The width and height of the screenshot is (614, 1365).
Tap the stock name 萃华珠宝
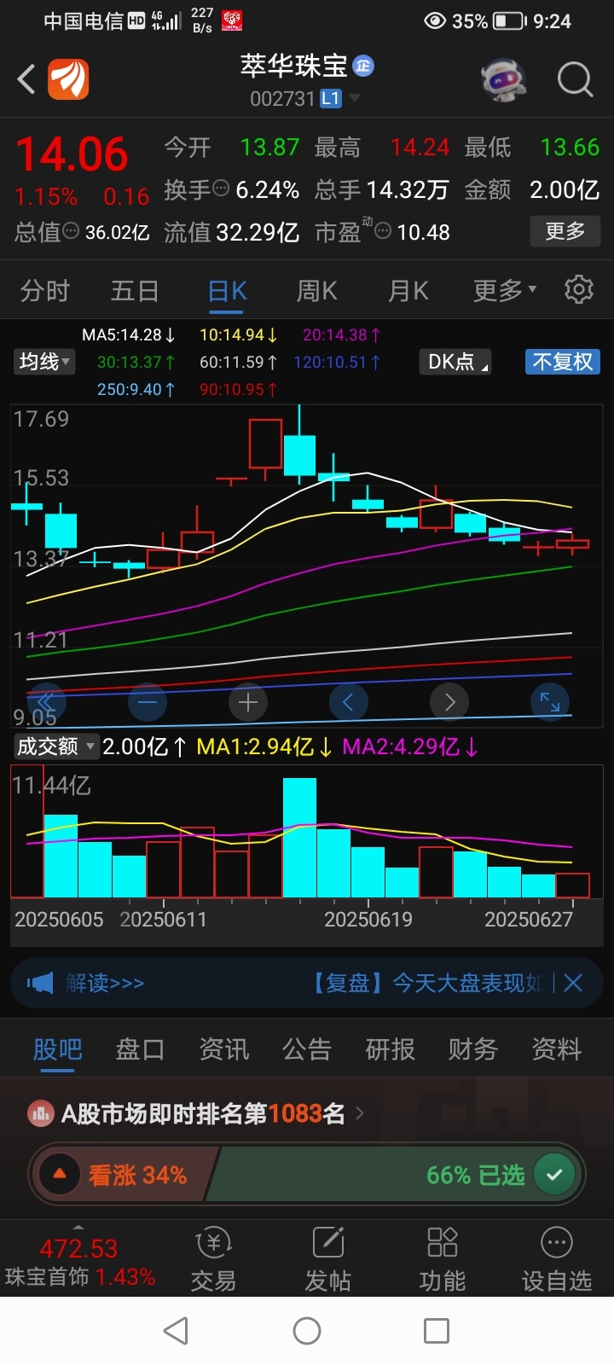pyautogui.click(x=293, y=66)
